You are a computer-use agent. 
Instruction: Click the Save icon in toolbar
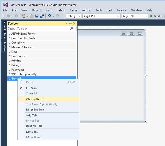pos(37,16)
